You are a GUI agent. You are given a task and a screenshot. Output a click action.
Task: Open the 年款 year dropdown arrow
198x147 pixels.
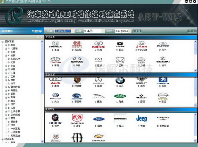click(130, 31)
